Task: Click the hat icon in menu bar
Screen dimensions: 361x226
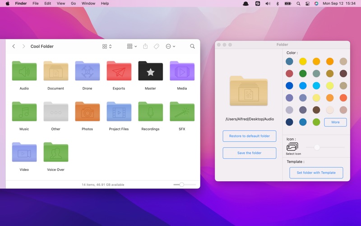Action: coord(245,4)
